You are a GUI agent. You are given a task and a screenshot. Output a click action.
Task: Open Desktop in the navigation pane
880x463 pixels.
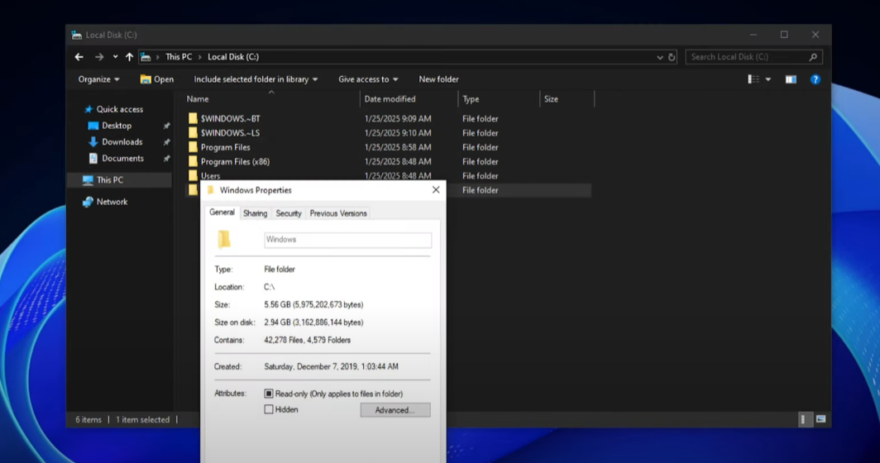tap(110, 126)
